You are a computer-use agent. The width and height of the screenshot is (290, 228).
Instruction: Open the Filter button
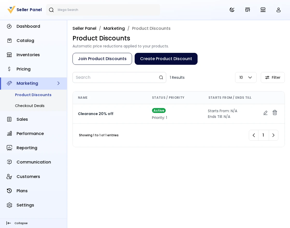pyautogui.click(x=273, y=77)
